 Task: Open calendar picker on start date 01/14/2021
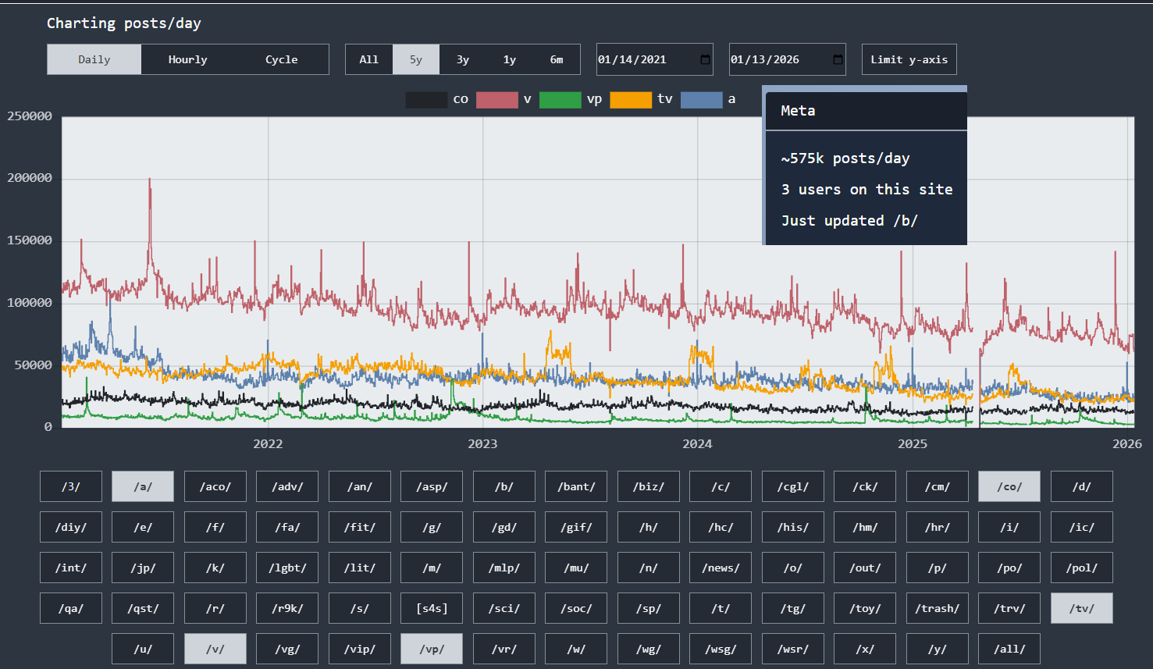[705, 59]
